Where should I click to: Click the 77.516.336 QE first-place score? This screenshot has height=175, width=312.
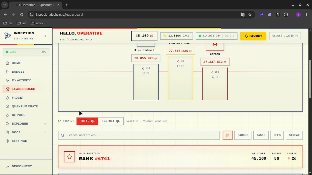[x=180, y=51]
